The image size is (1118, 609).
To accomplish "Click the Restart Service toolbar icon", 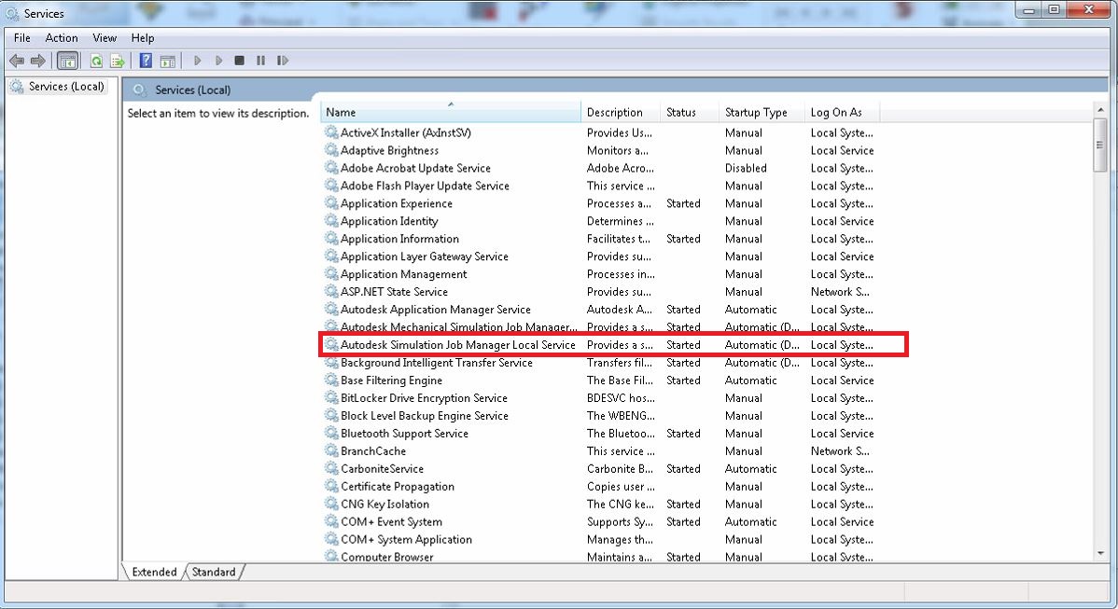I will click(283, 60).
